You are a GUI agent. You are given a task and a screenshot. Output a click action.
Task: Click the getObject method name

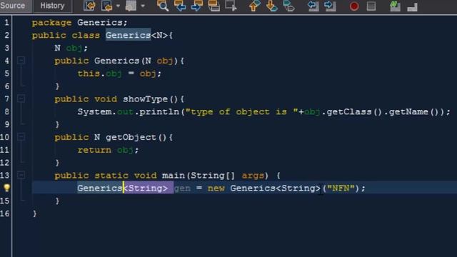(131, 137)
